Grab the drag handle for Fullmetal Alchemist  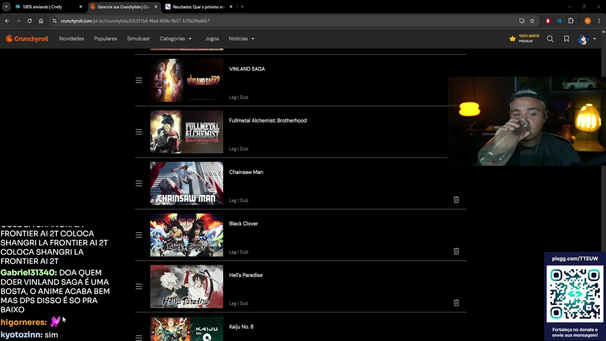point(139,132)
